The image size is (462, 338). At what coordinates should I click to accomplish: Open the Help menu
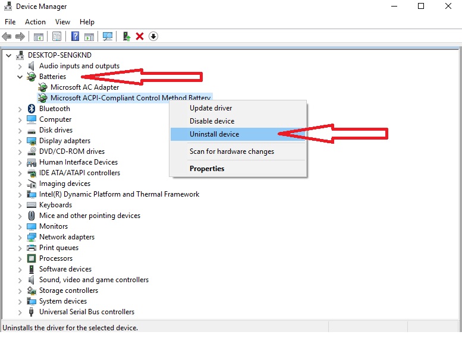click(87, 22)
